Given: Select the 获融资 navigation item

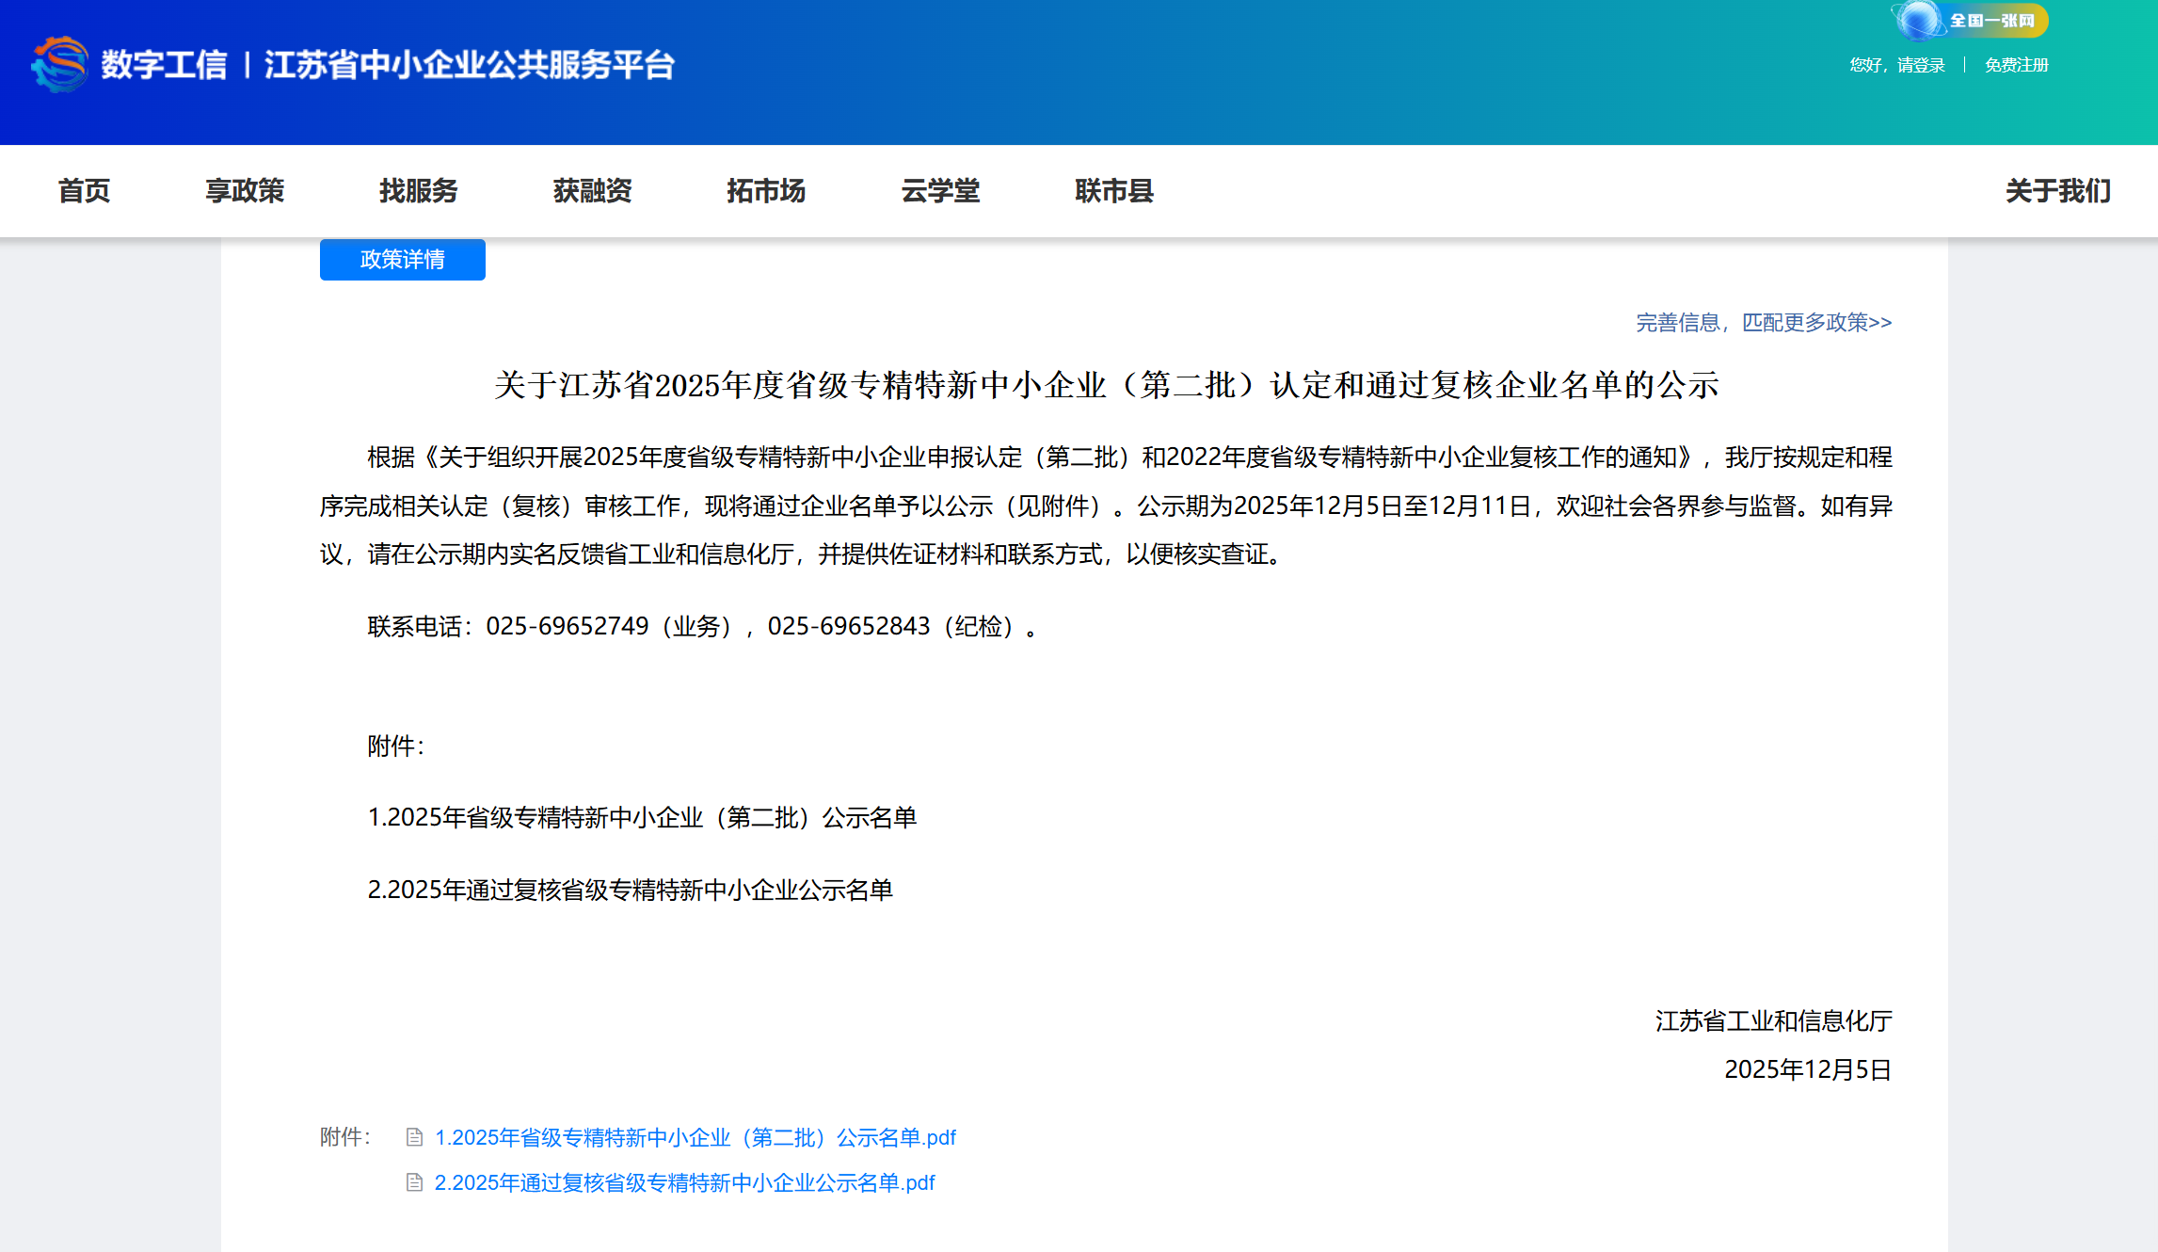Looking at the screenshot, I should 592,191.
